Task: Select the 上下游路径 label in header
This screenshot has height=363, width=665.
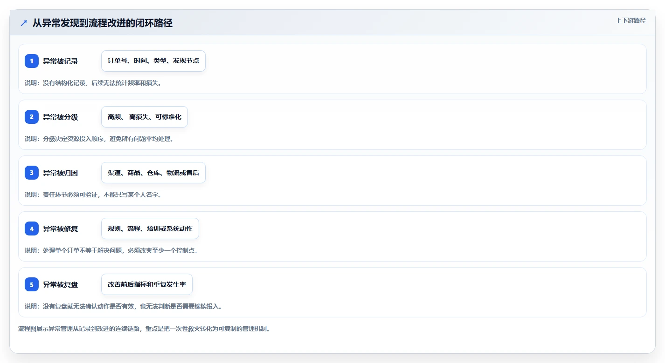Action: (630, 20)
